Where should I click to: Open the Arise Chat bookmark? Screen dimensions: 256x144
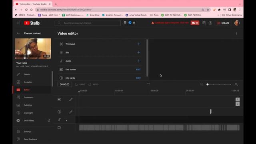(93, 15)
